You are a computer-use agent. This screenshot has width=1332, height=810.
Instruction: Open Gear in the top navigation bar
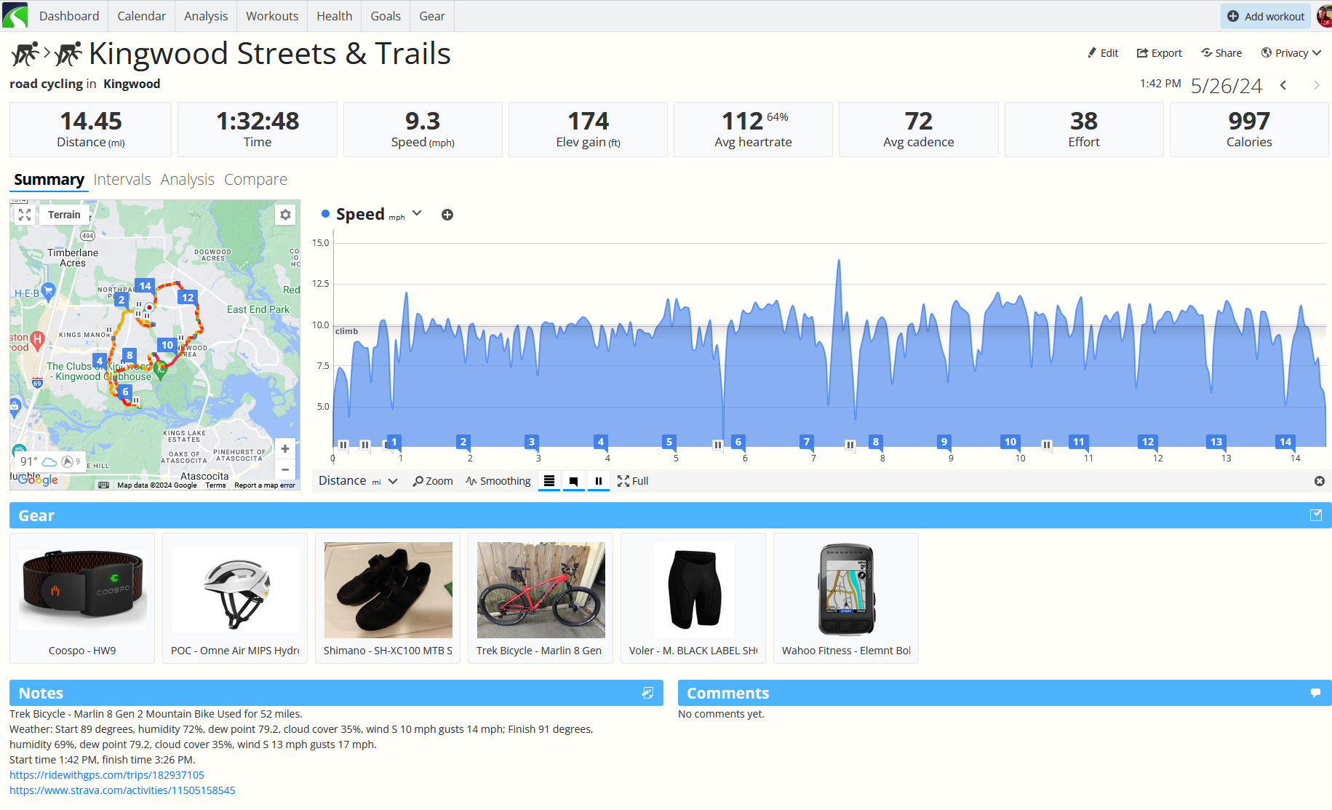click(432, 16)
